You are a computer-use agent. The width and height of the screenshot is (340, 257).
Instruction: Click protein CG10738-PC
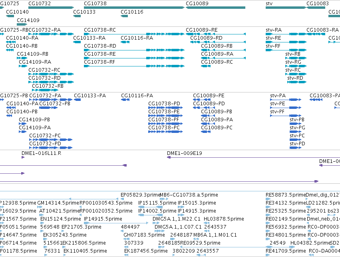coord(164,128)
